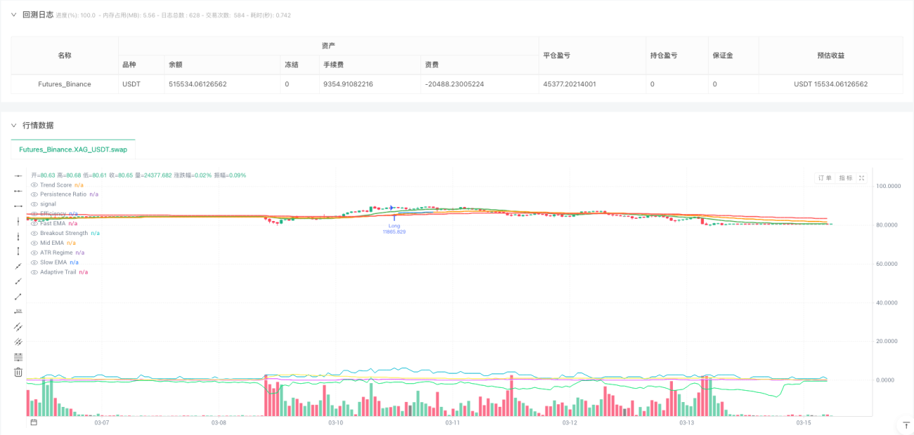Screen dimensions: 914x435
Task: Click the fullscreen chart icon
Action: coord(862,178)
